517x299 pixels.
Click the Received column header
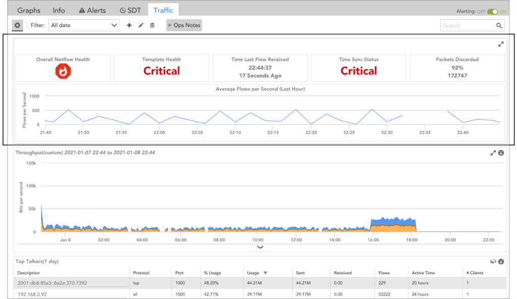(343, 273)
